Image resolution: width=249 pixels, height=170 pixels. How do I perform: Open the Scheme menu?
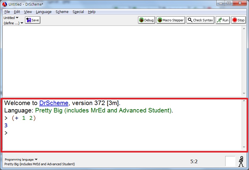[x=62, y=12]
